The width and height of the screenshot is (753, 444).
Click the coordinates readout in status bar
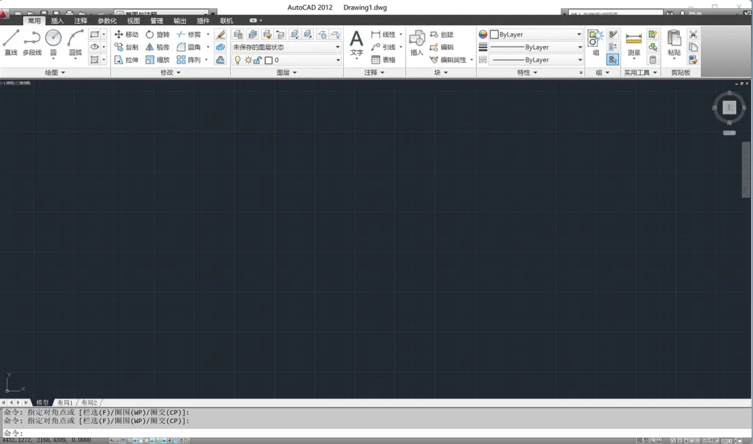[47, 440]
